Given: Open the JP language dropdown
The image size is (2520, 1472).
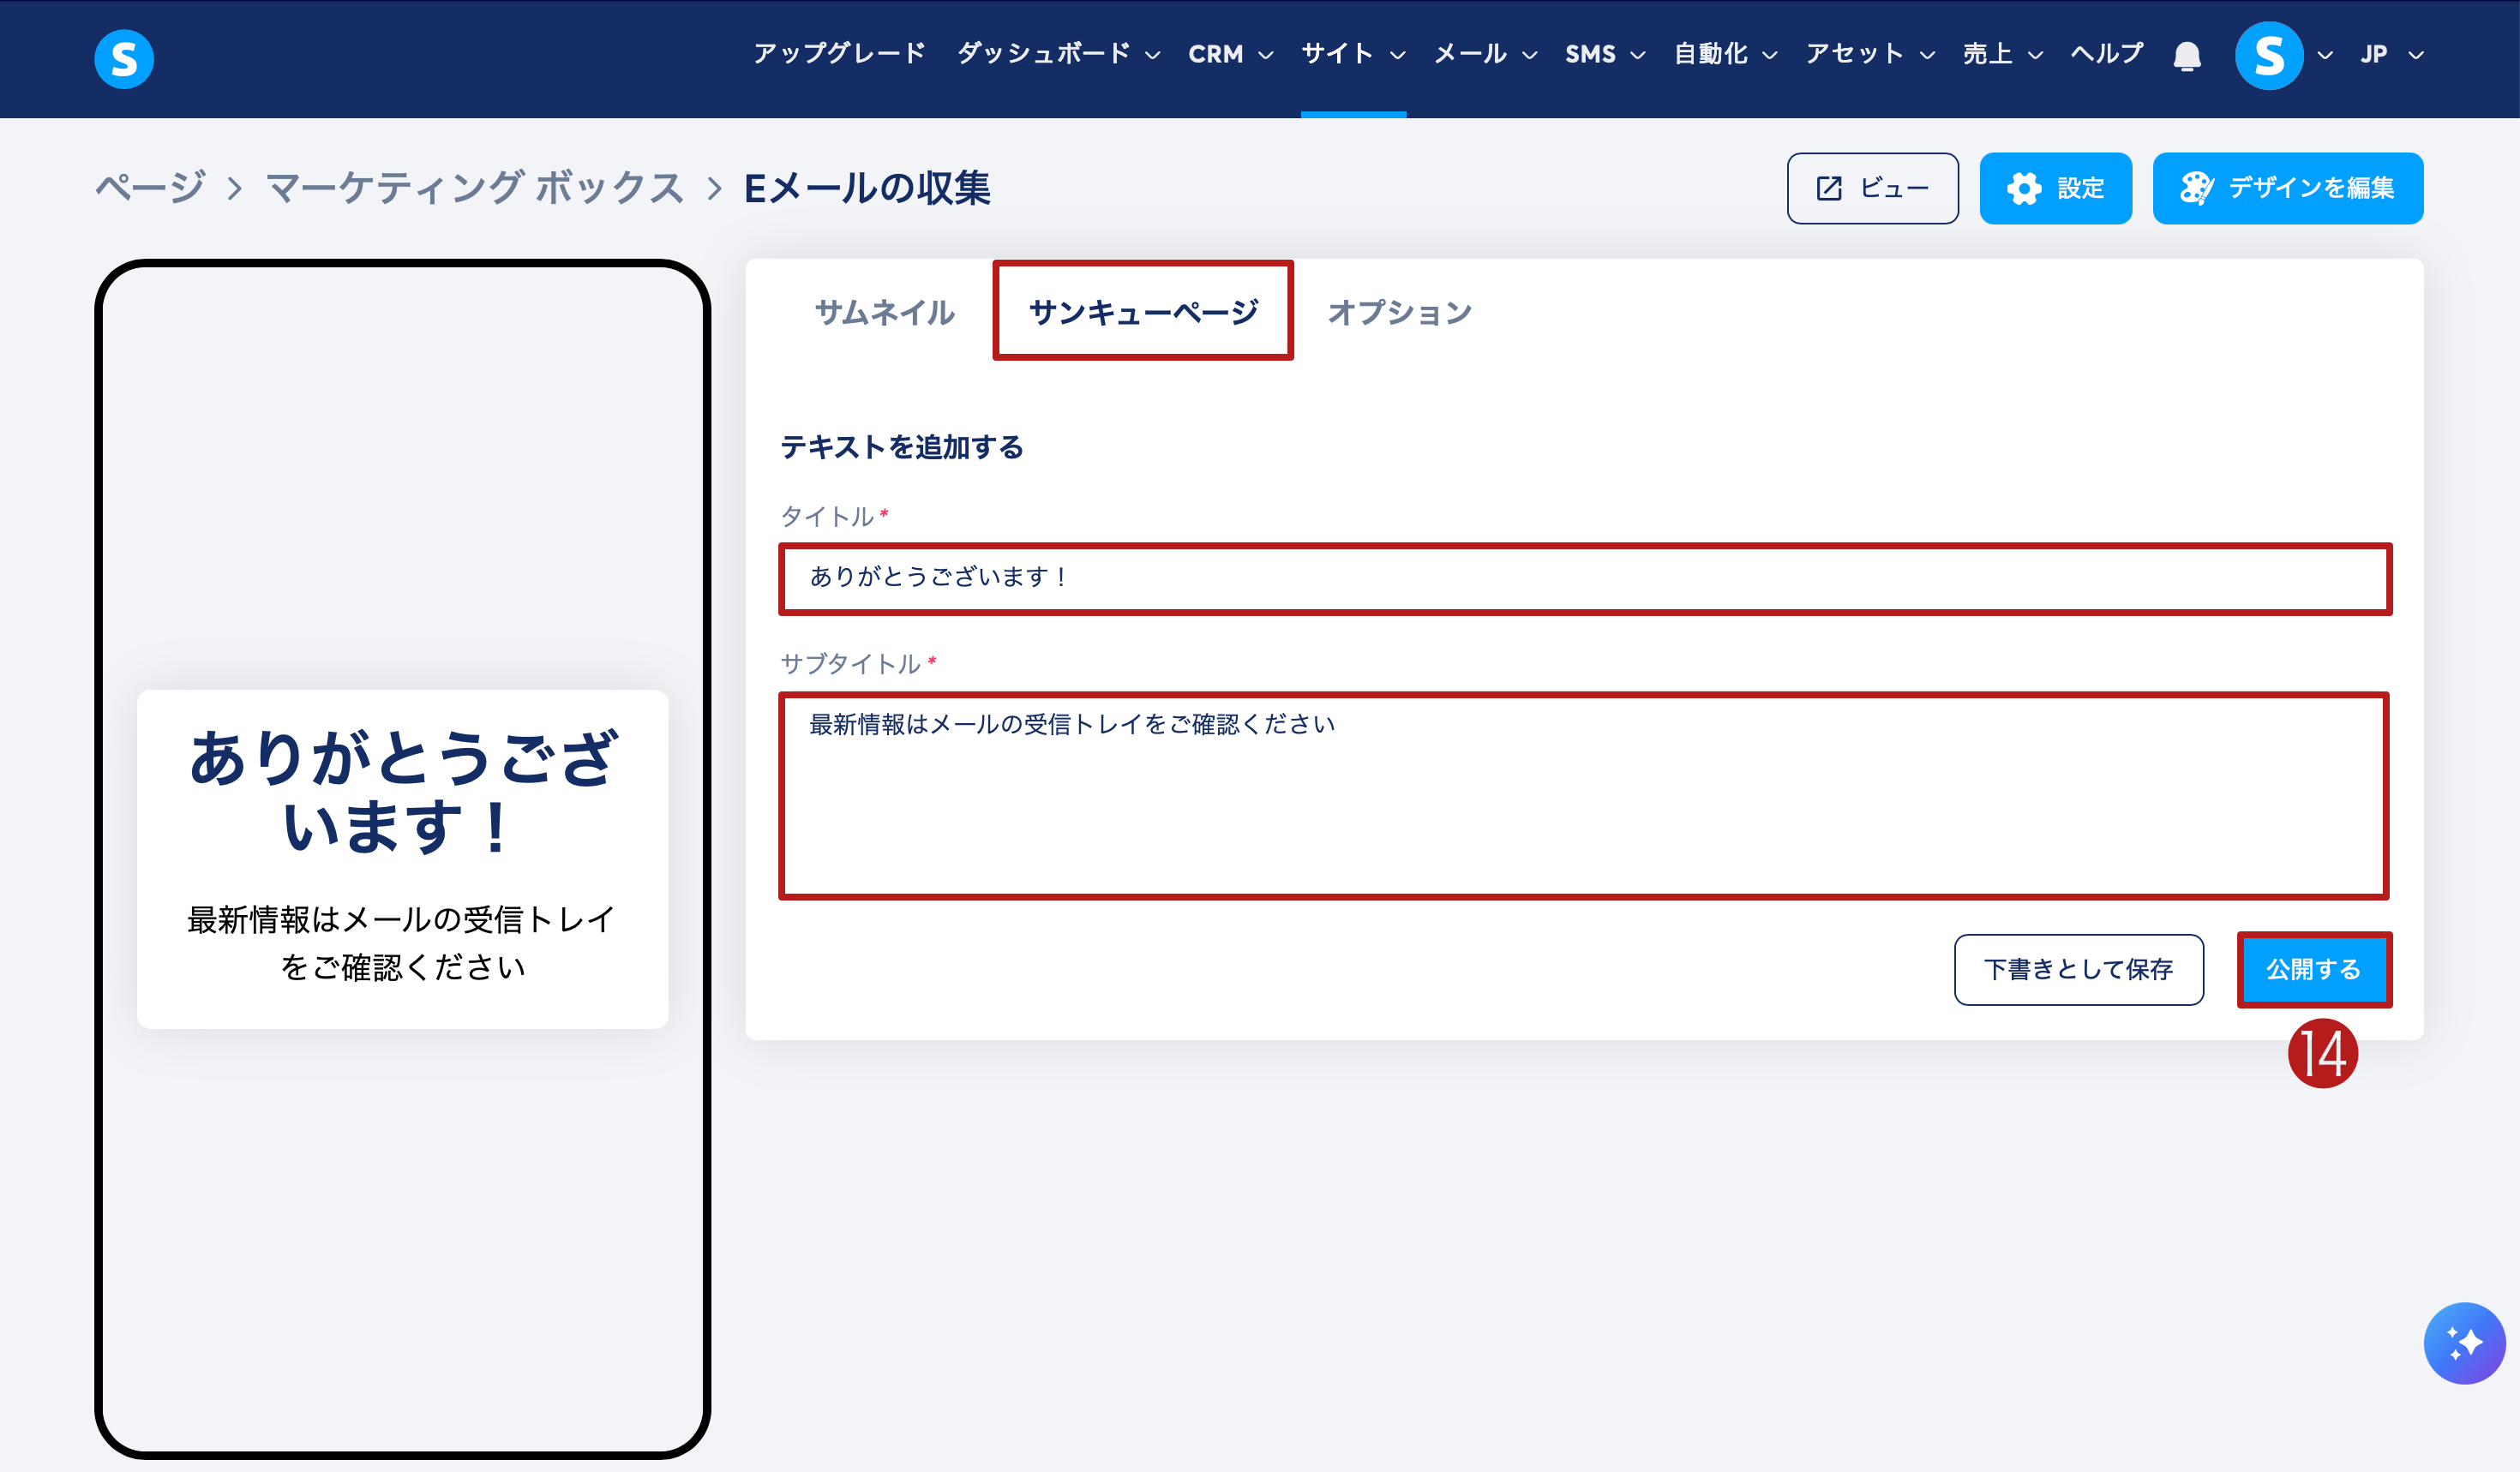Looking at the screenshot, I should coord(2391,54).
